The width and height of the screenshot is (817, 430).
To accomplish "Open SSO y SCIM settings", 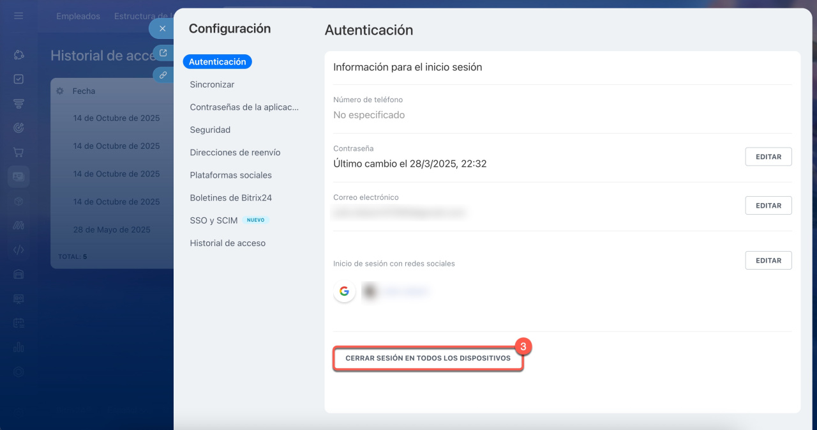I will point(214,220).
